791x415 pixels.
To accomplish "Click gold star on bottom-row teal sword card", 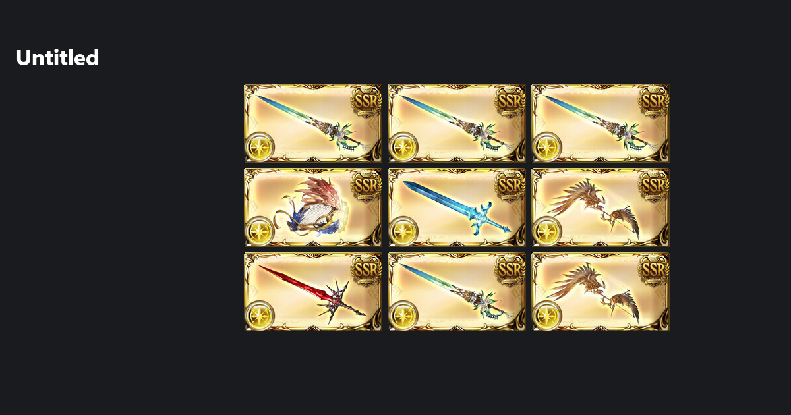I will point(403,316).
